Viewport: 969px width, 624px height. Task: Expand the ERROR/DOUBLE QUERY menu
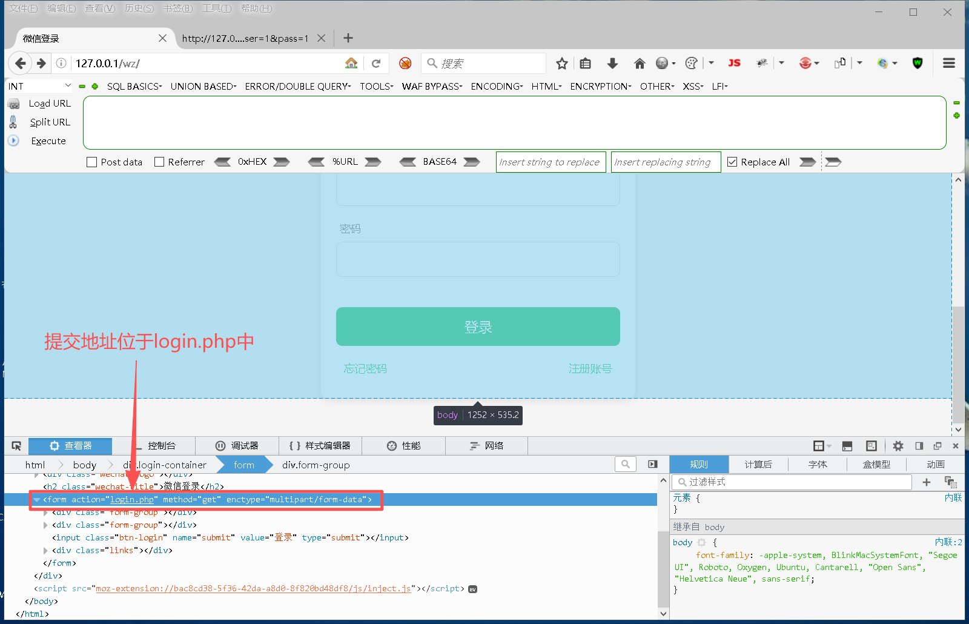point(298,86)
